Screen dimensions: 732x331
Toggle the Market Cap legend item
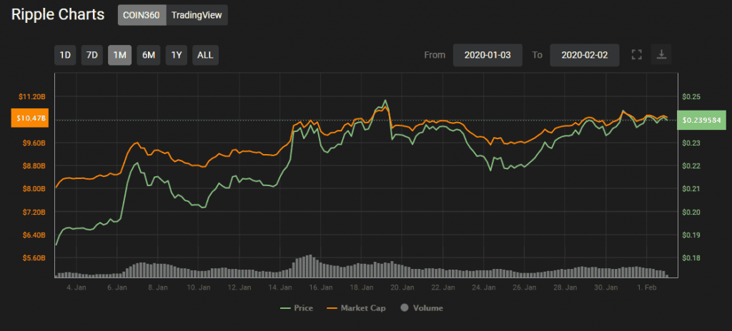point(356,308)
